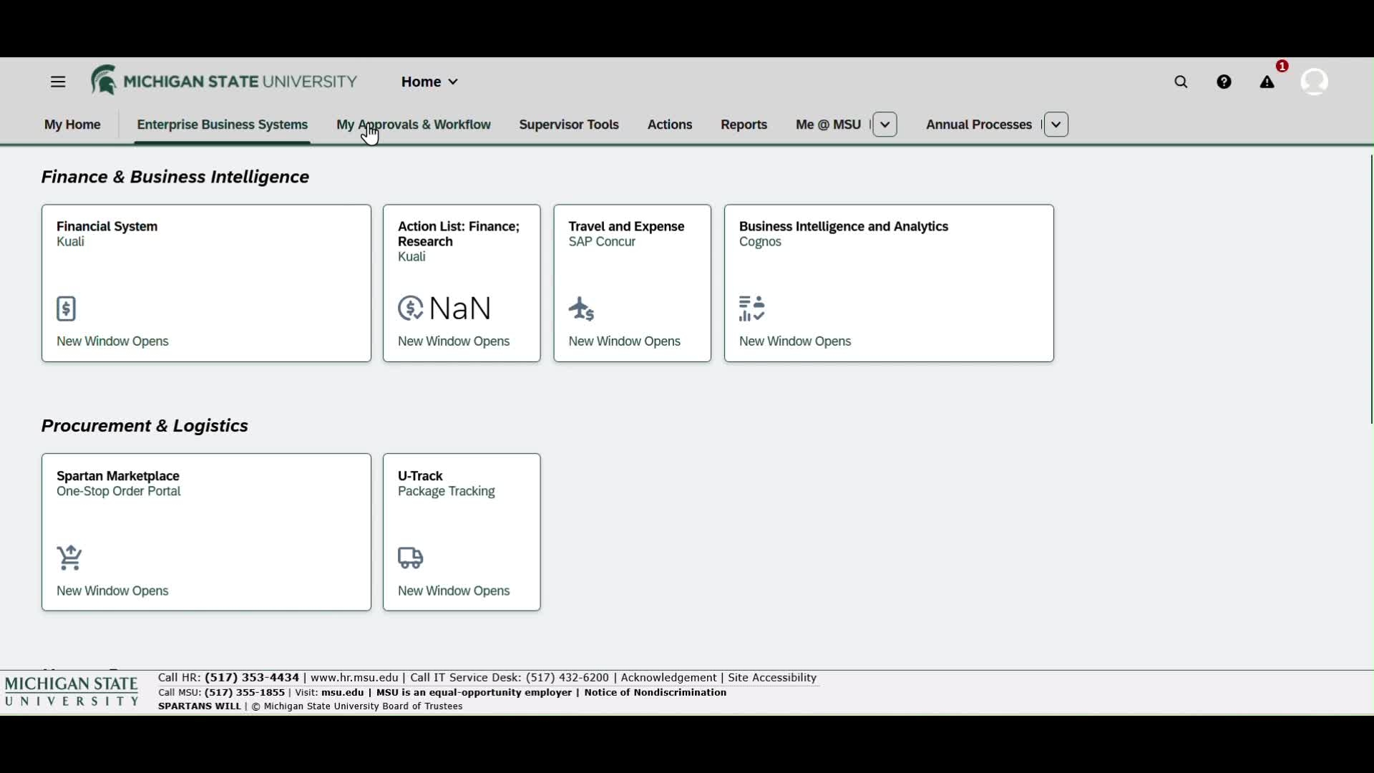This screenshot has width=1374, height=773.
Task: Open the help question mark icon
Action: coord(1224,82)
